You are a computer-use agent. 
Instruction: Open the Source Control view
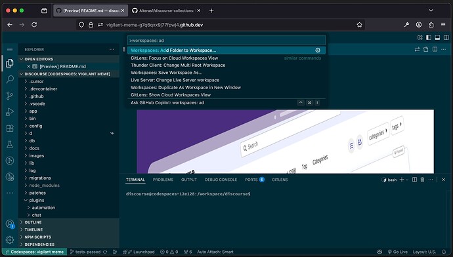click(x=10, y=96)
